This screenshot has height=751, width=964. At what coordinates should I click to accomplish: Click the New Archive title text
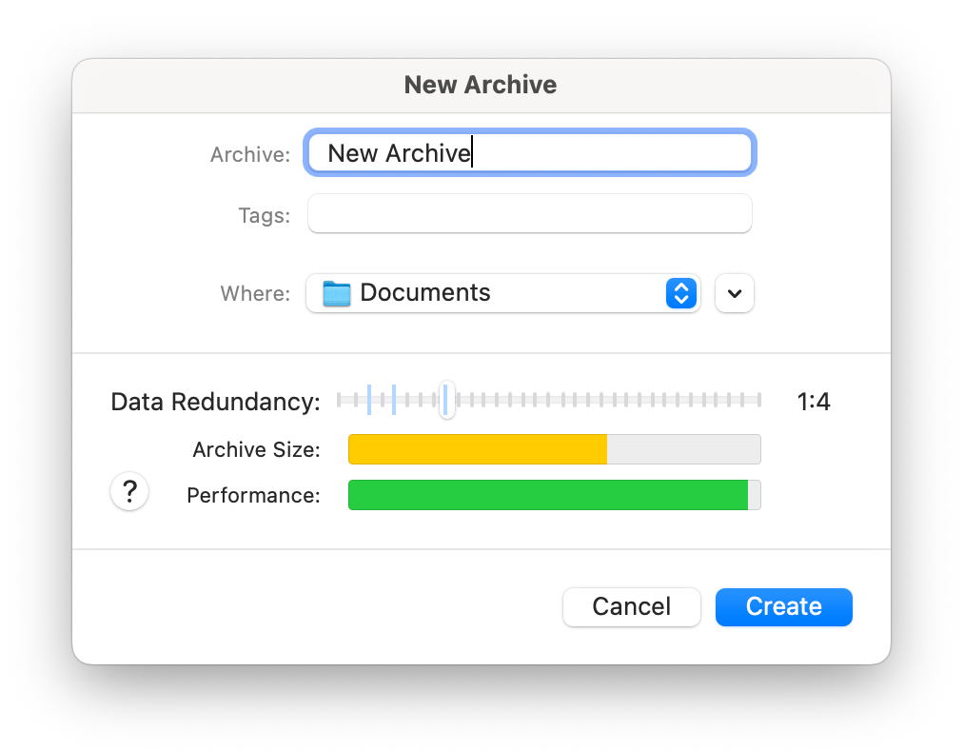point(481,85)
